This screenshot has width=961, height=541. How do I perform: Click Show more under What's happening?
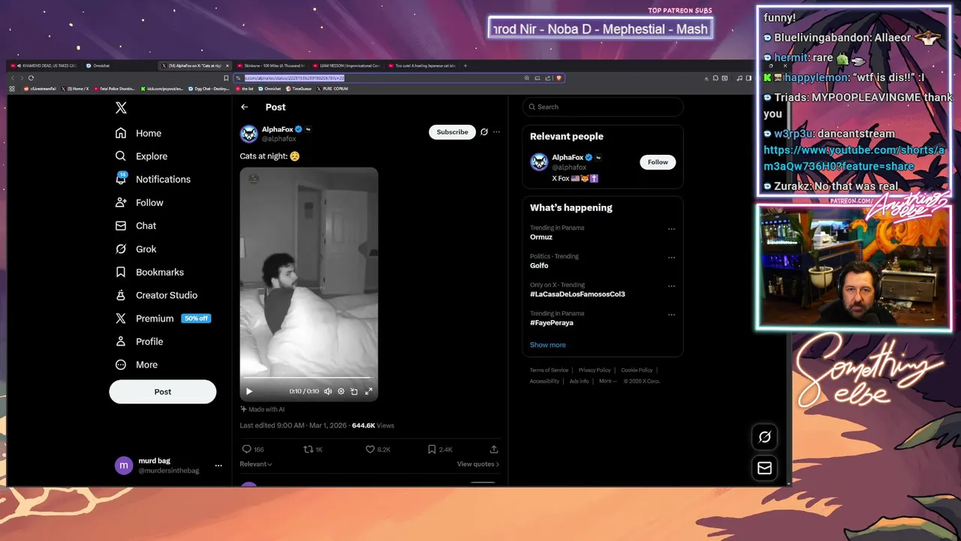click(548, 345)
